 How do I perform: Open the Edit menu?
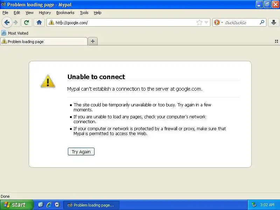click(17, 13)
